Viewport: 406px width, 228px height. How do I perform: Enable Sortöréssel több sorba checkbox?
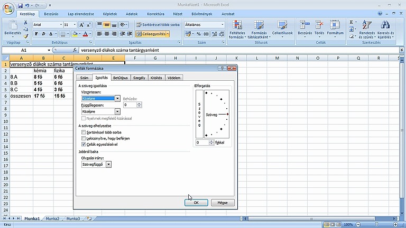pyautogui.click(x=84, y=132)
